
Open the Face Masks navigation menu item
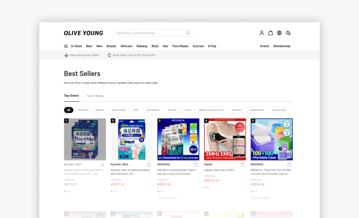pyautogui.click(x=181, y=46)
